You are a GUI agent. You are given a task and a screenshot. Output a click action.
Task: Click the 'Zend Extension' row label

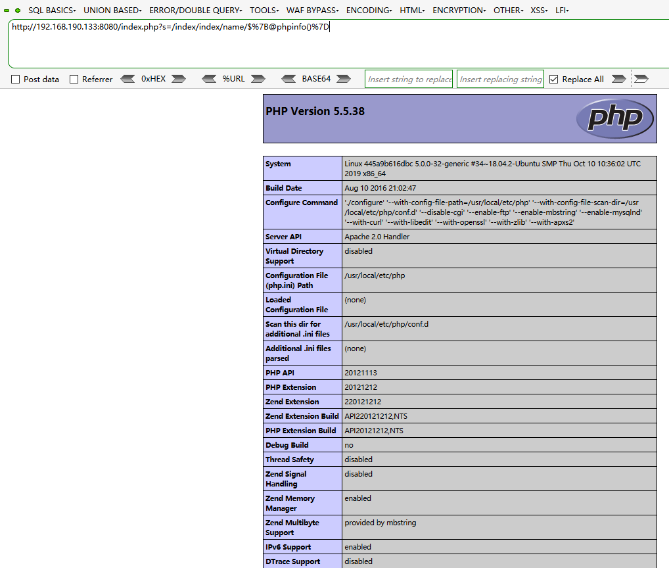(292, 402)
